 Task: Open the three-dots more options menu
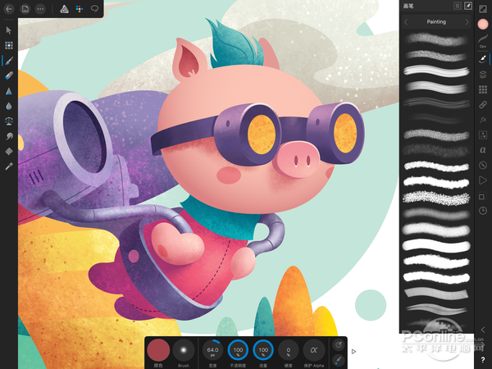(x=40, y=9)
